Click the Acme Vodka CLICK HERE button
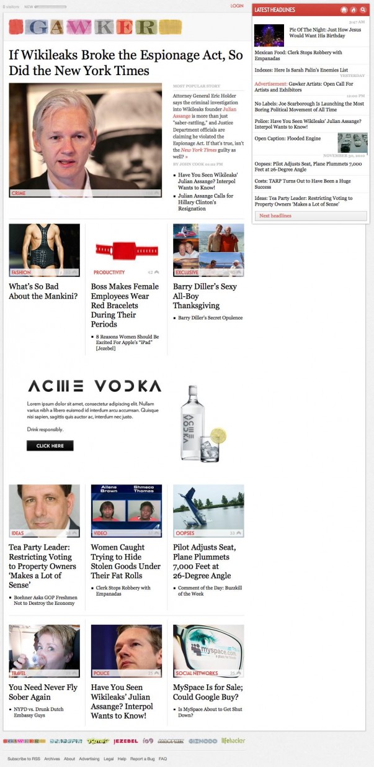The height and width of the screenshot is (767, 374). point(50,446)
